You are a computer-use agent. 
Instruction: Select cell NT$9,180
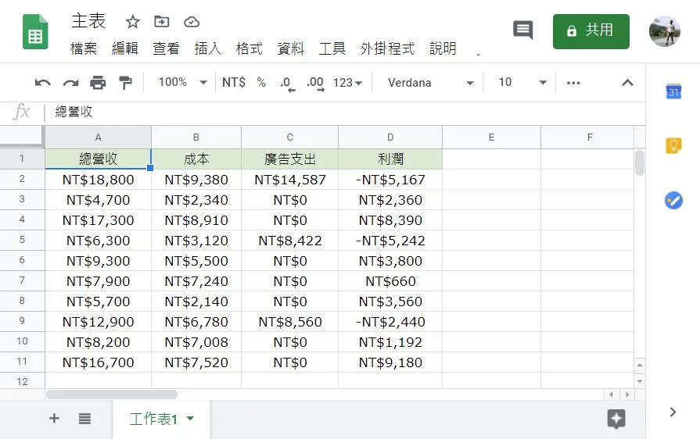click(390, 362)
